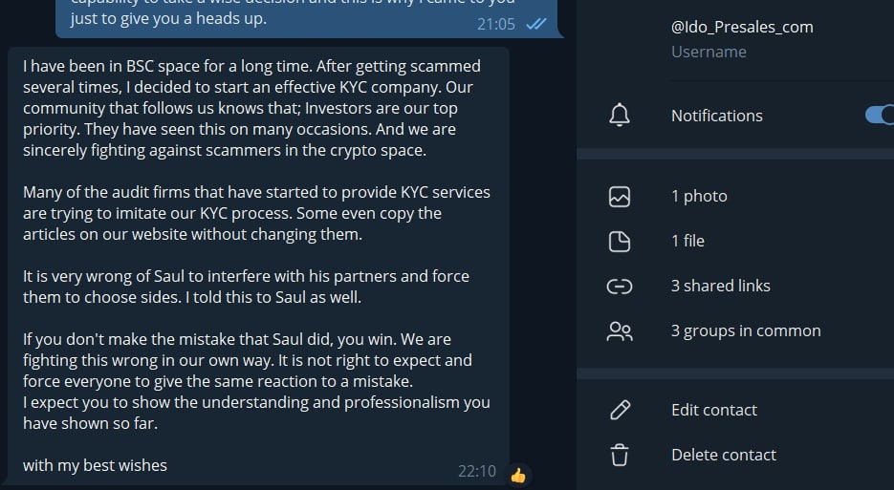Select the message beginning "I have been in BSC"

[251, 67]
